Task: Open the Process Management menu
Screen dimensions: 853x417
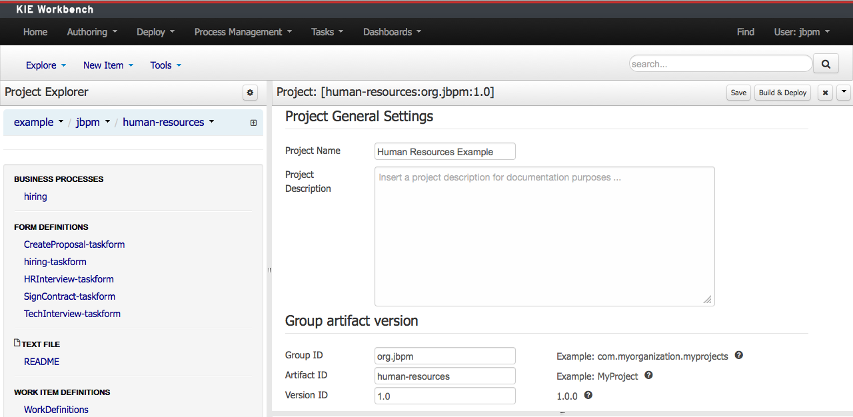Action: click(x=243, y=32)
